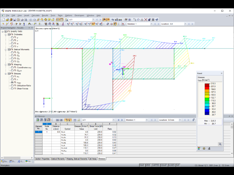Click the New file icon in toolbar
234x175 pixels.
pyautogui.click(x=3, y=20)
